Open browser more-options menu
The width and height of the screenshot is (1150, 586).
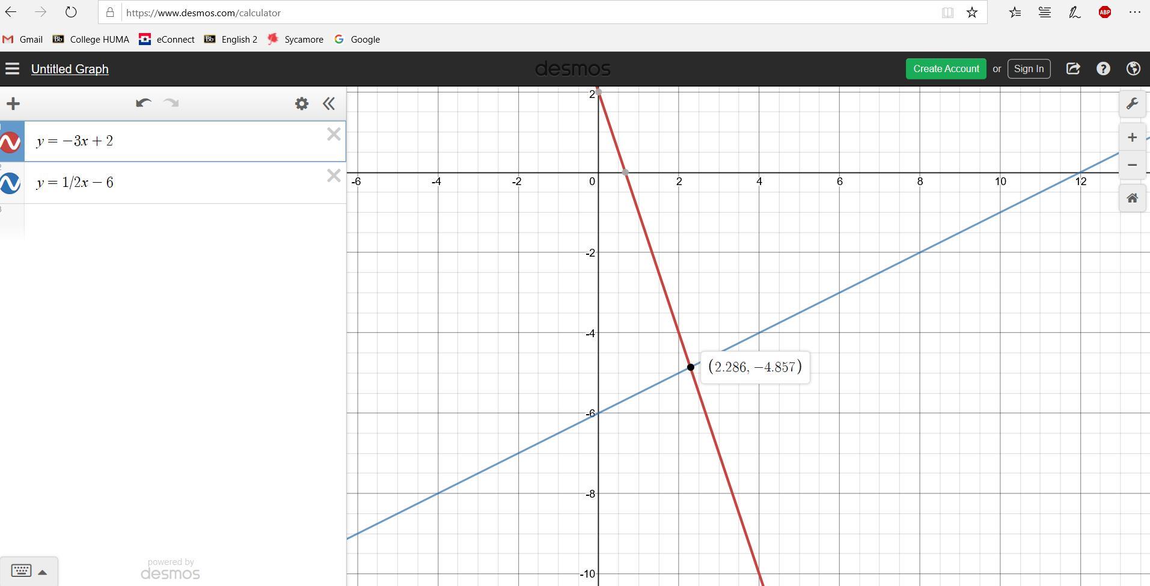(1135, 12)
